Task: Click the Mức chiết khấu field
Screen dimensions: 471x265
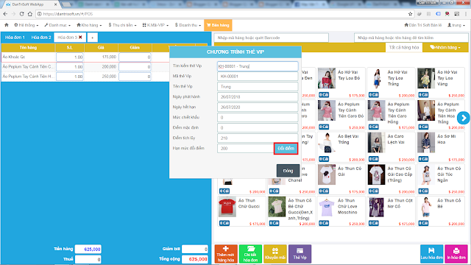Action: click(258, 118)
